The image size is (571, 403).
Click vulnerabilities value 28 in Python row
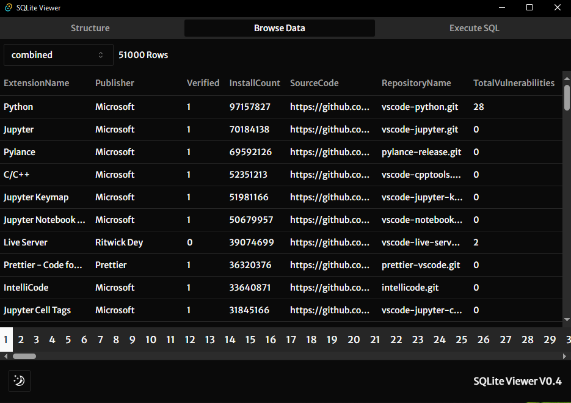(479, 107)
